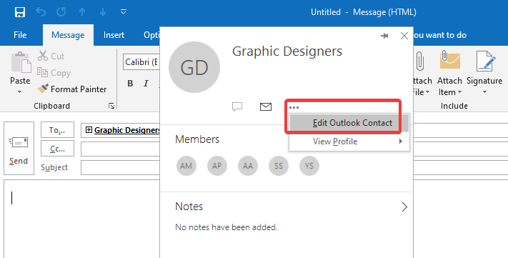
Task: Send email to group via envelope icon
Action: click(x=266, y=106)
